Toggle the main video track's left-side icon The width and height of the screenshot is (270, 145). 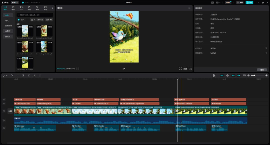tap(4, 111)
